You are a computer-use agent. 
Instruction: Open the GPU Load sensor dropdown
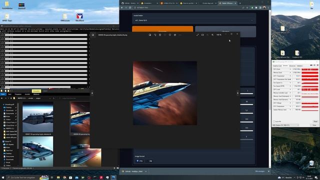tap(290, 89)
